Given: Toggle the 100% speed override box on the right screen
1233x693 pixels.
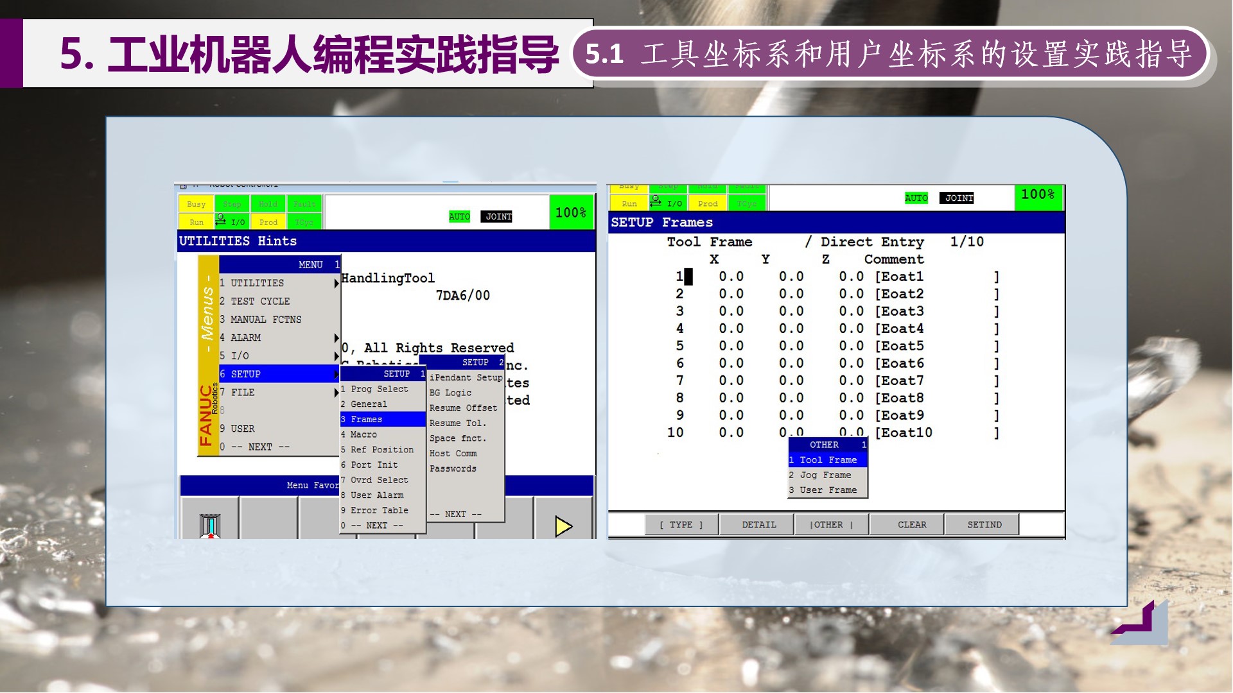Looking at the screenshot, I should pos(1038,195).
